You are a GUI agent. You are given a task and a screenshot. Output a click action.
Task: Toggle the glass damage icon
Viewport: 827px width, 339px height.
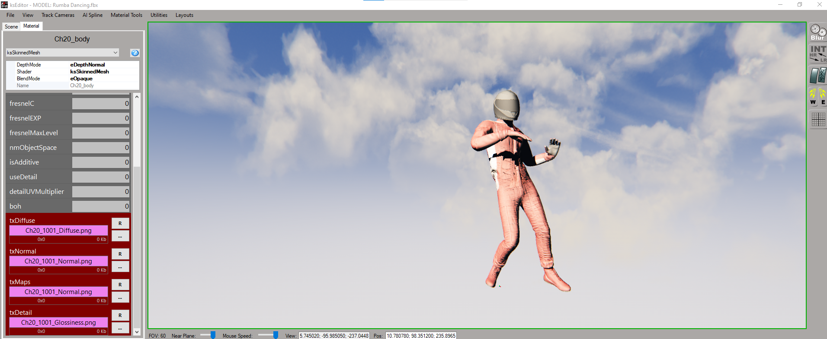(x=817, y=76)
